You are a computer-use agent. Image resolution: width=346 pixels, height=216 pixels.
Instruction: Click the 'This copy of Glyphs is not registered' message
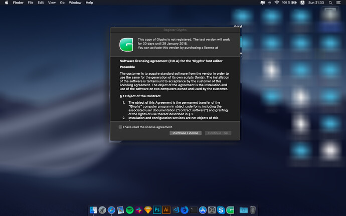[184, 44]
